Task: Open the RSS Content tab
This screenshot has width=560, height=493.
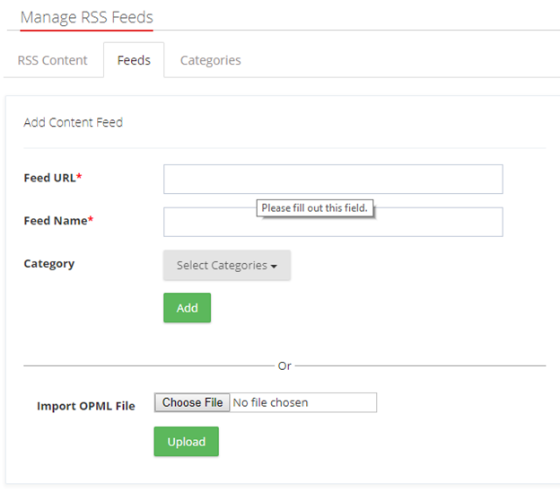Action: point(53,60)
